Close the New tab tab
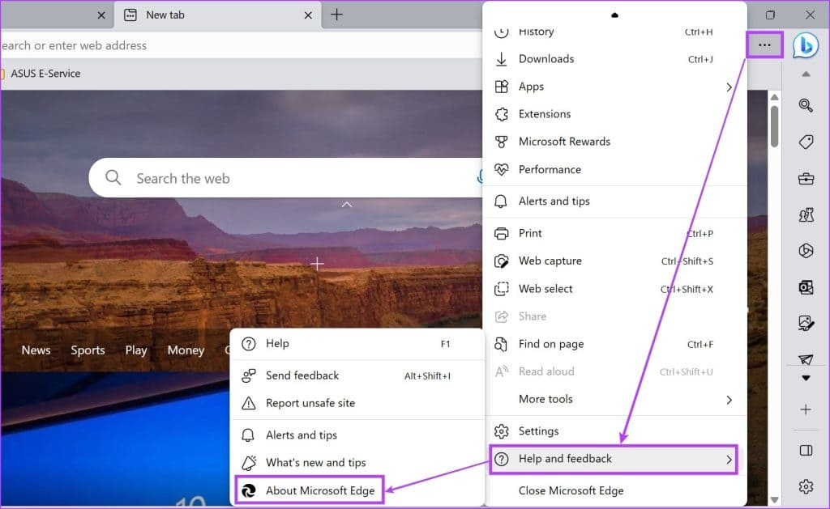This screenshot has width=830, height=509. 308,15
